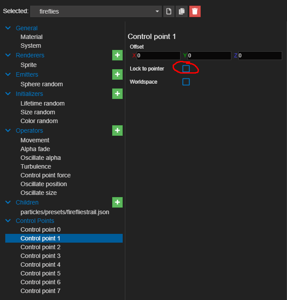The width and height of the screenshot is (287, 300).
Task: Open the Selected fireflies dropdown
Action: coord(96,11)
